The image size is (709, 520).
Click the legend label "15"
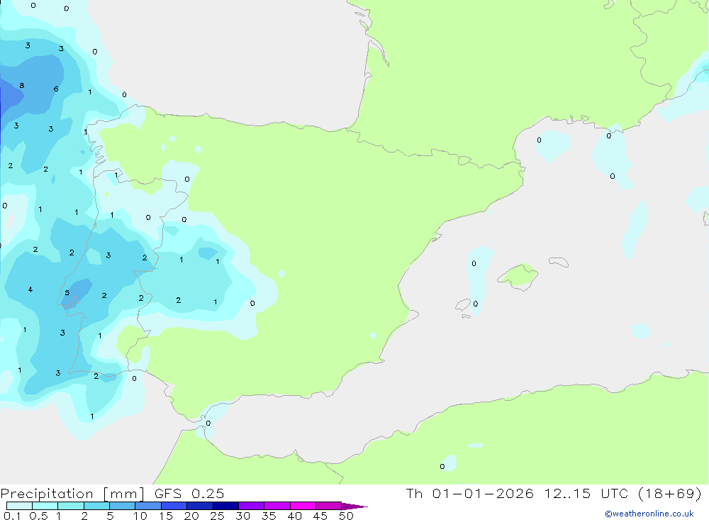[165, 516]
